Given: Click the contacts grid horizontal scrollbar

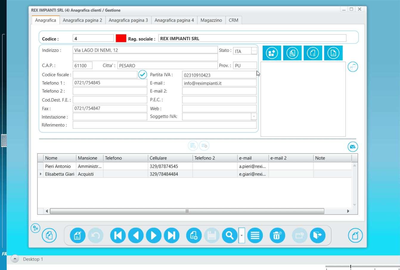Looking at the screenshot, I should coord(187,211).
